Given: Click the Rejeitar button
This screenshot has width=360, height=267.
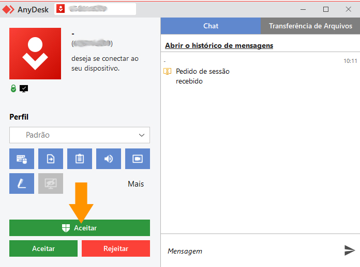Looking at the screenshot, I should pyautogui.click(x=116, y=248).
